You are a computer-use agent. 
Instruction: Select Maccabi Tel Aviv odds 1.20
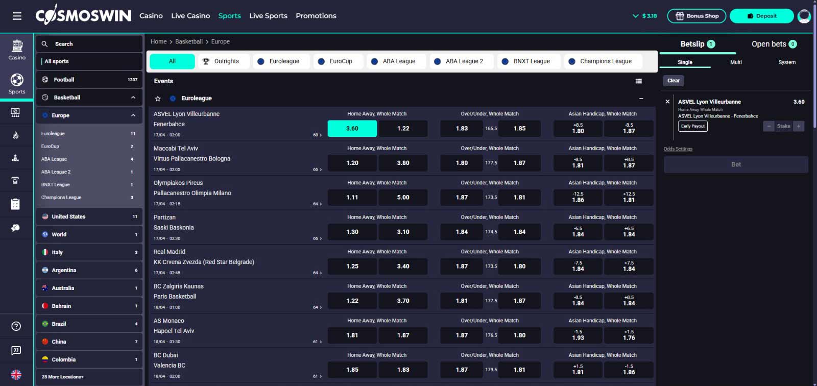[352, 163]
